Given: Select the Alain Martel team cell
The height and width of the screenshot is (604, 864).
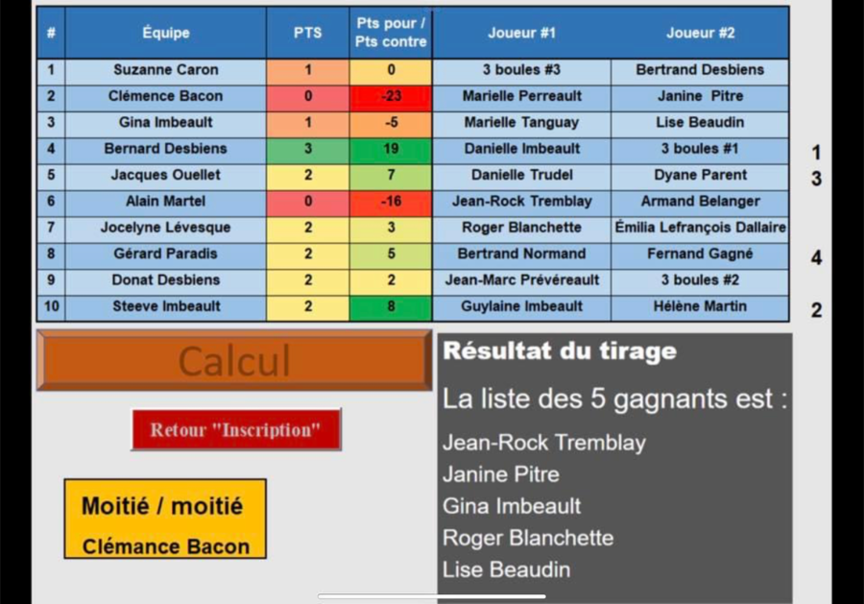Looking at the screenshot, I should 166,202.
